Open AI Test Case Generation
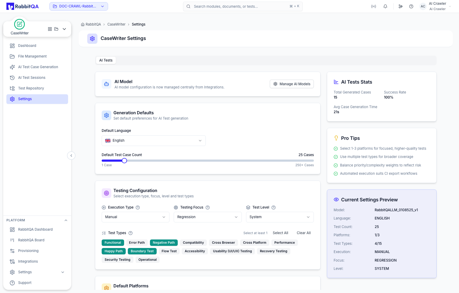Viewport: 459px width, 293px height. [x=37, y=67]
